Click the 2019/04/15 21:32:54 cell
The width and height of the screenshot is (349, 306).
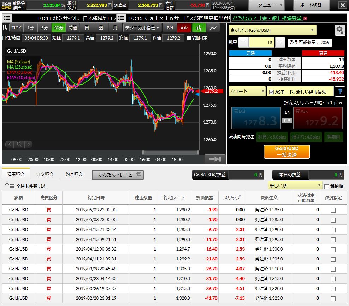(96, 230)
